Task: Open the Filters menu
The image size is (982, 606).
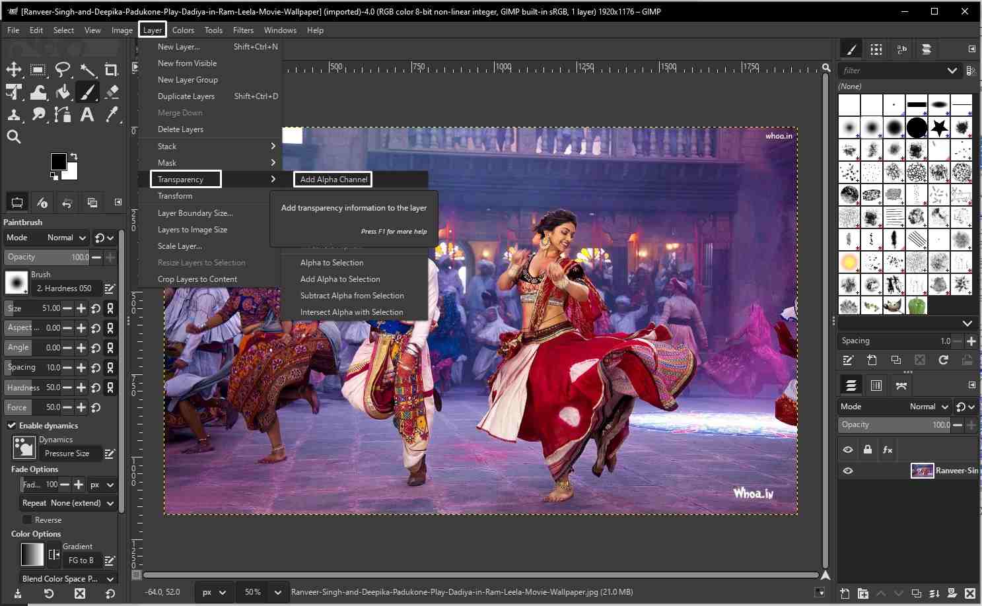Action: click(x=243, y=30)
